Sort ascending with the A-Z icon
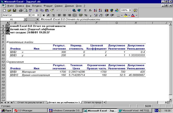The width and height of the screenshot is (173, 113). tap(95, 10)
